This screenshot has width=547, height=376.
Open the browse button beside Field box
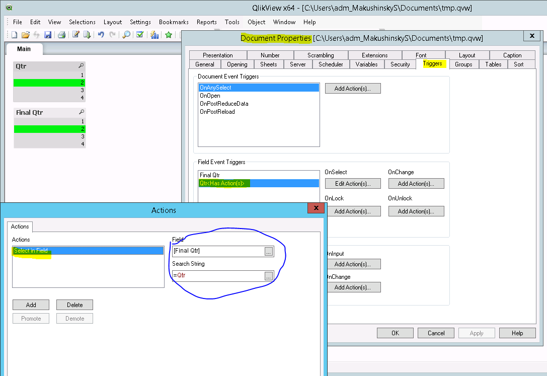pyautogui.click(x=269, y=252)
